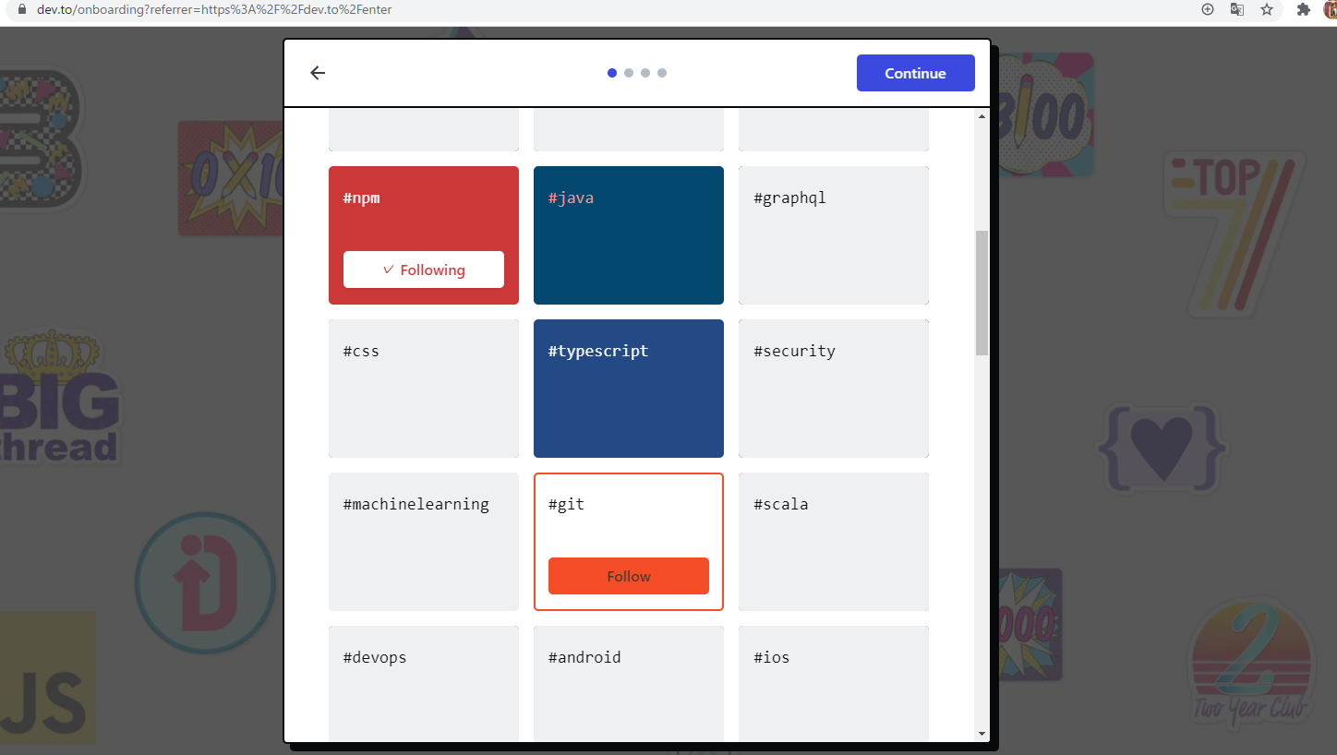
Task: Click the install app plus icon
Action: point(1208,9)
